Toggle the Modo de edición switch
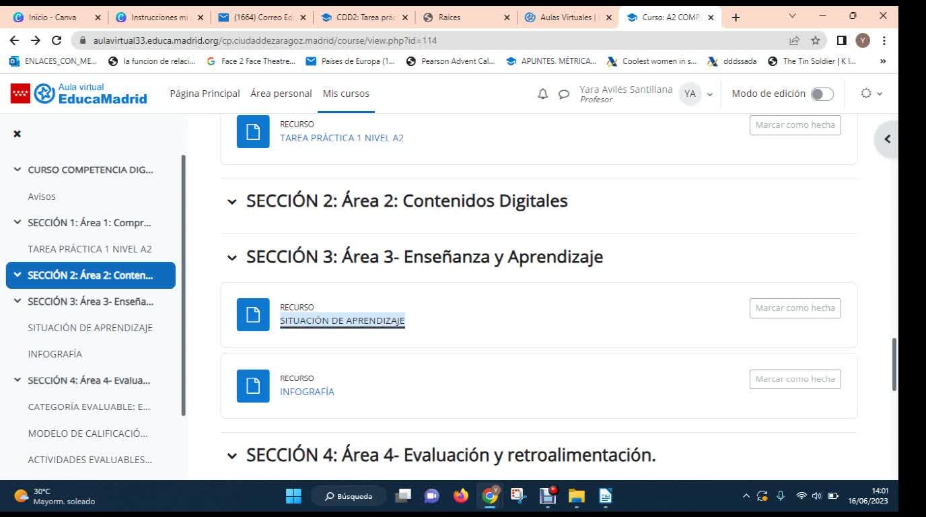 point(822,94)
